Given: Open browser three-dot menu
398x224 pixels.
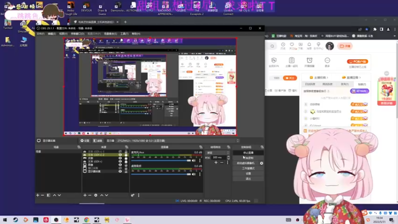Looking at the screenshot, I should click(x=395, y=29).
